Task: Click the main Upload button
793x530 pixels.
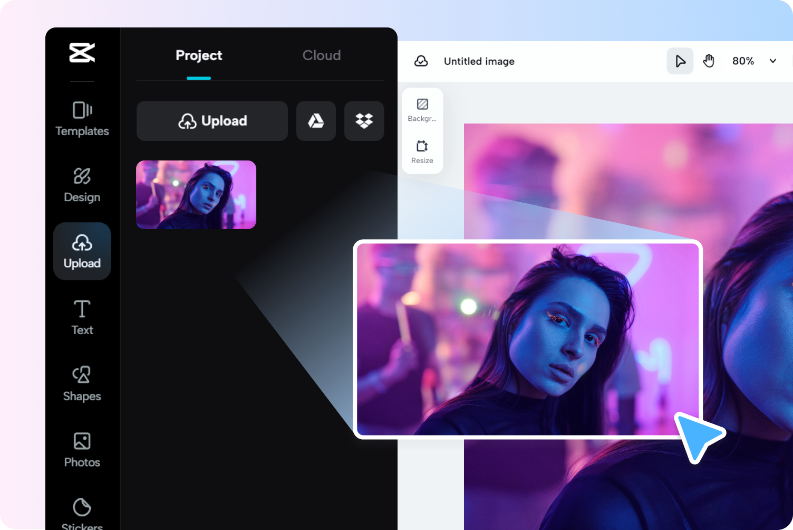Action: click(212, 121)
